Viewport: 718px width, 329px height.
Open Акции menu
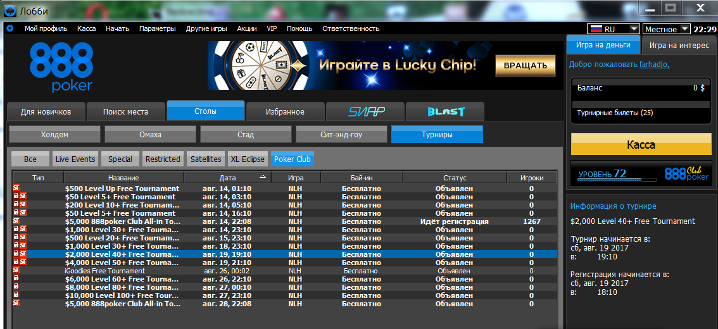[x=247, y=28]
